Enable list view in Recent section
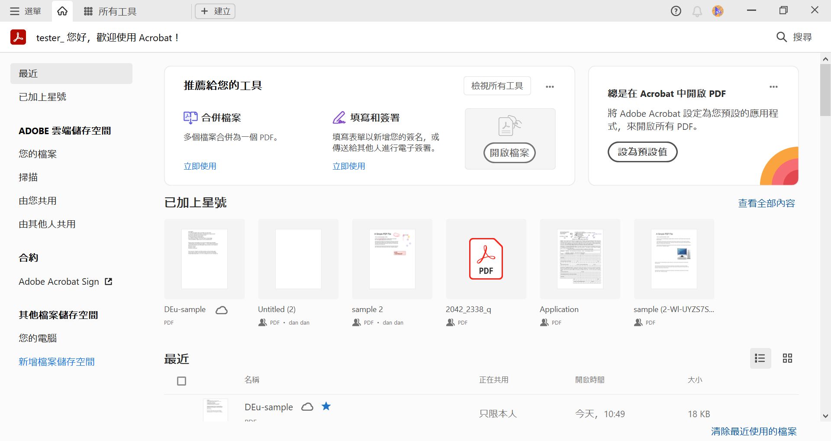 [x=760, y=358]
